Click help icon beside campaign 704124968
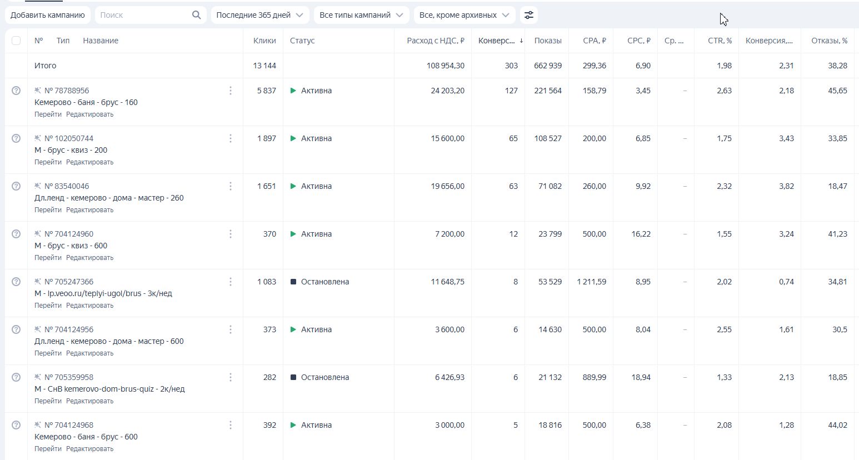The width and height of the screenshot is (859, 460). [16, 425]
